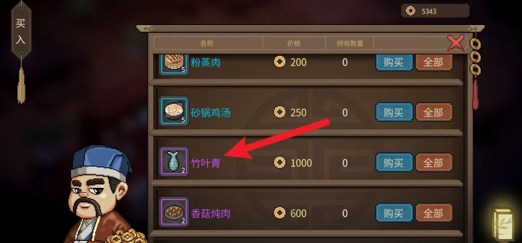Click the 持有数量 column header
The image size is (522, 243).
pos(350,43)
